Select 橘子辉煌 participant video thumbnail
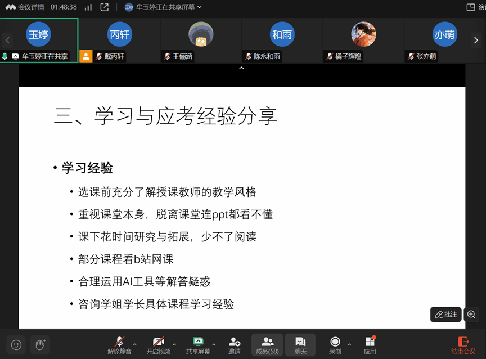486x359 pixels. tap(363, 40)
